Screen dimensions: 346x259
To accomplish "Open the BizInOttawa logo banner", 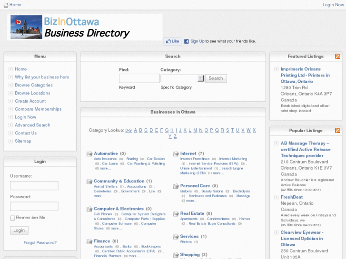I will click(x=85, y=27).
